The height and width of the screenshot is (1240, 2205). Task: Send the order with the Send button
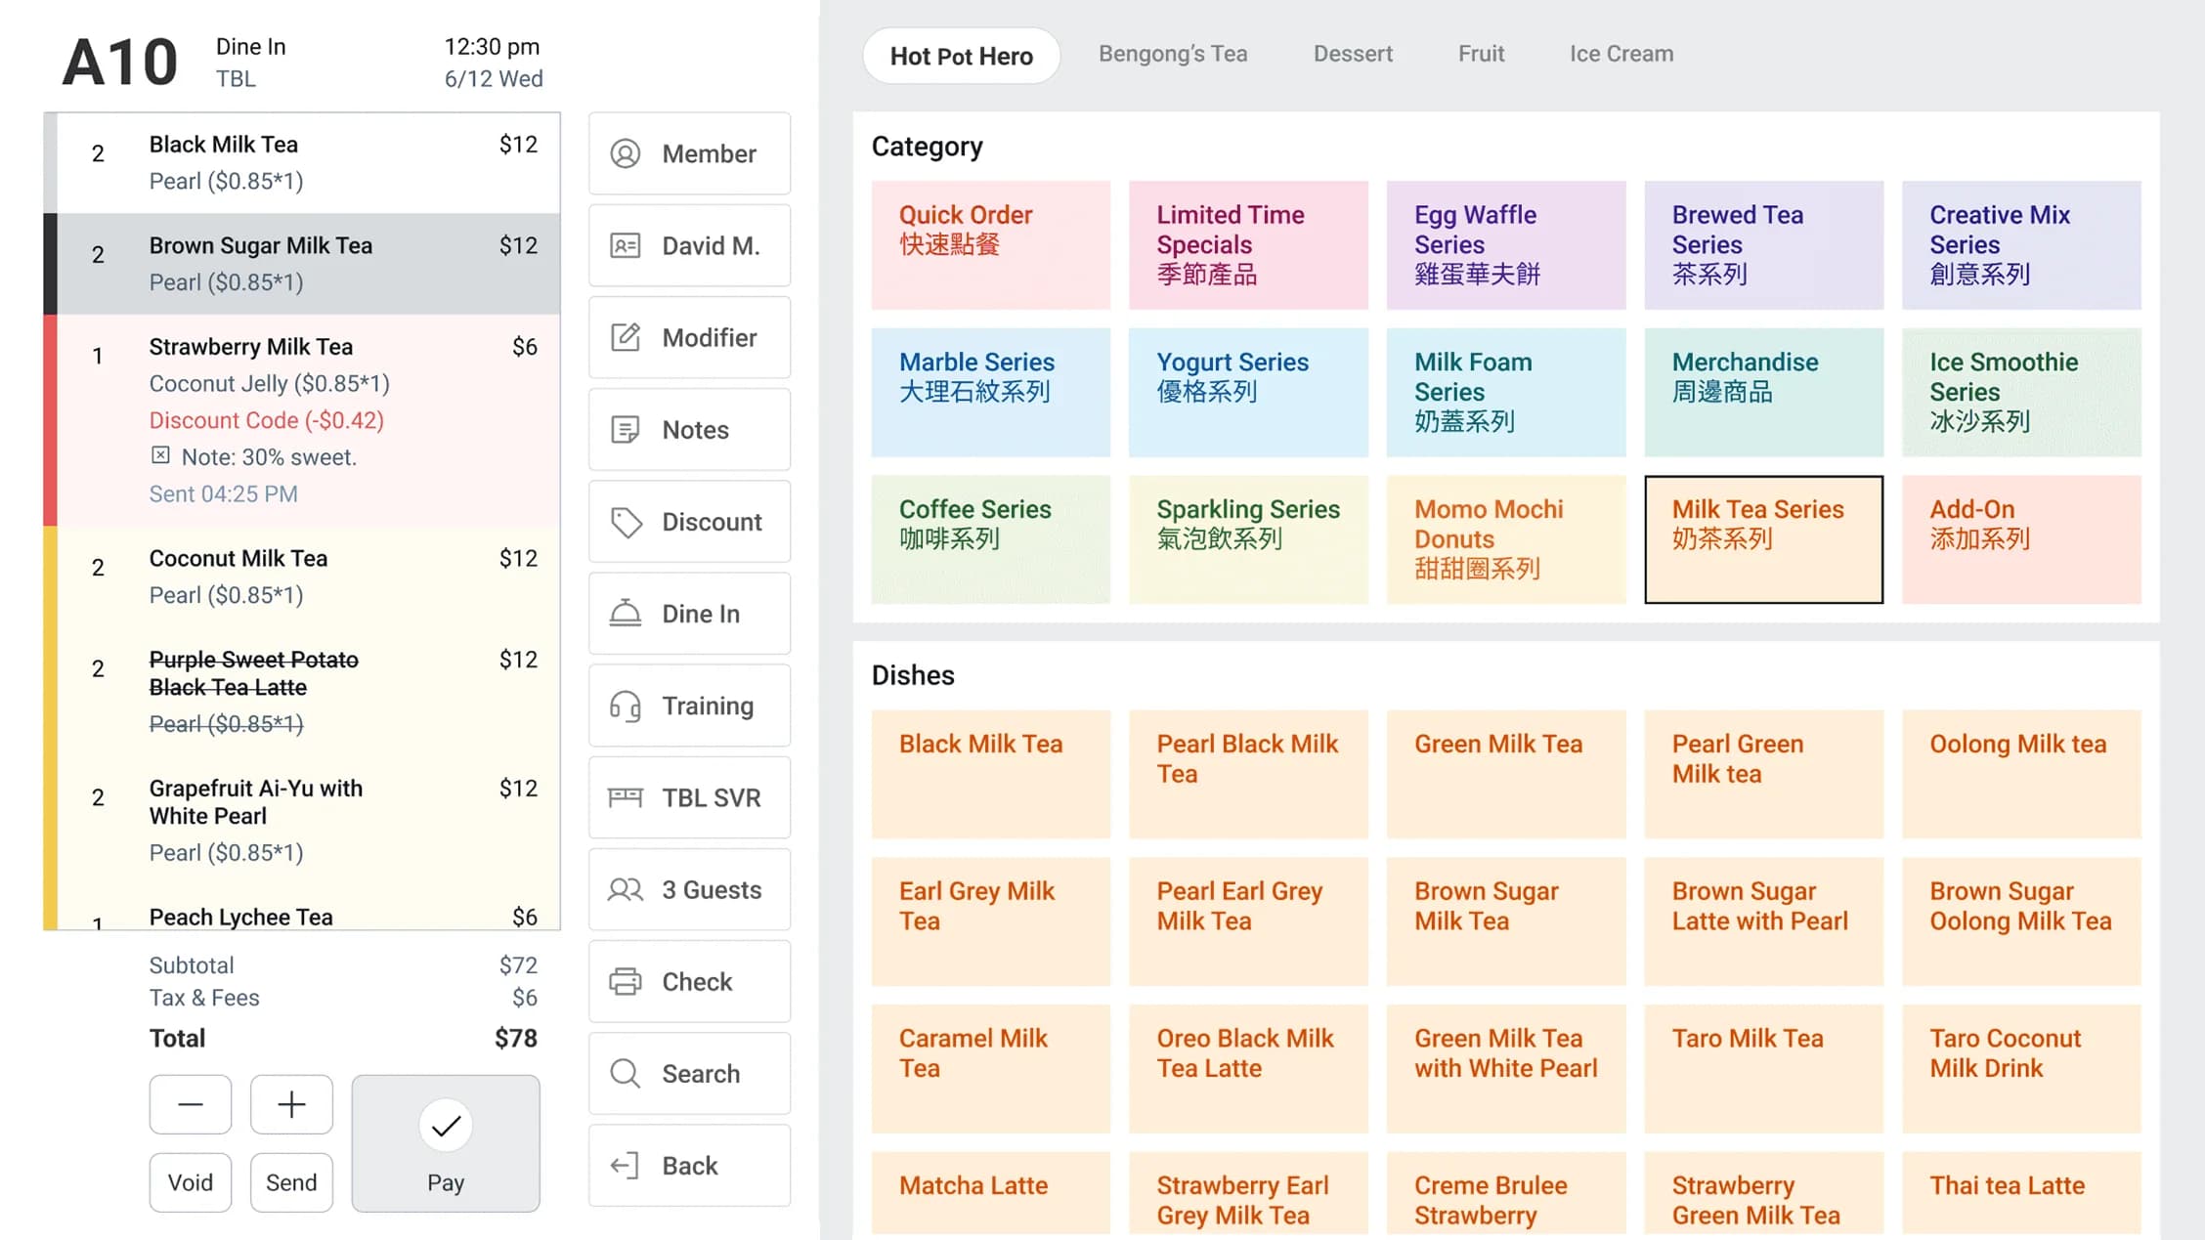[291, 1182]
